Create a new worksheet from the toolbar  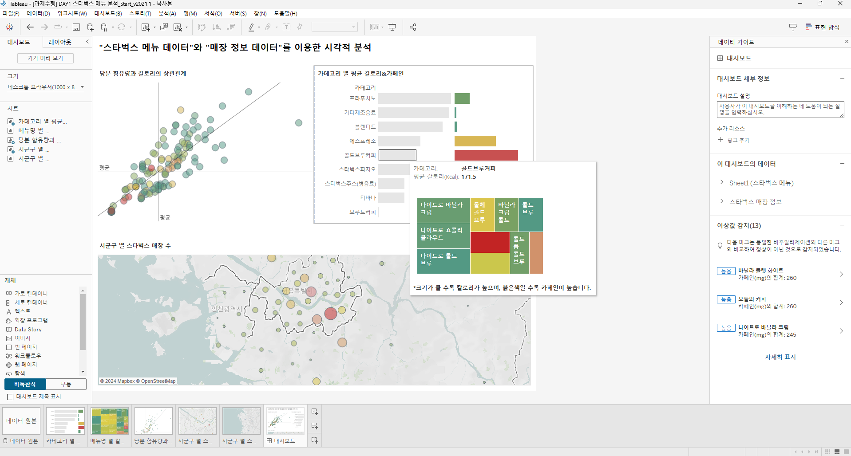[145, 27]
